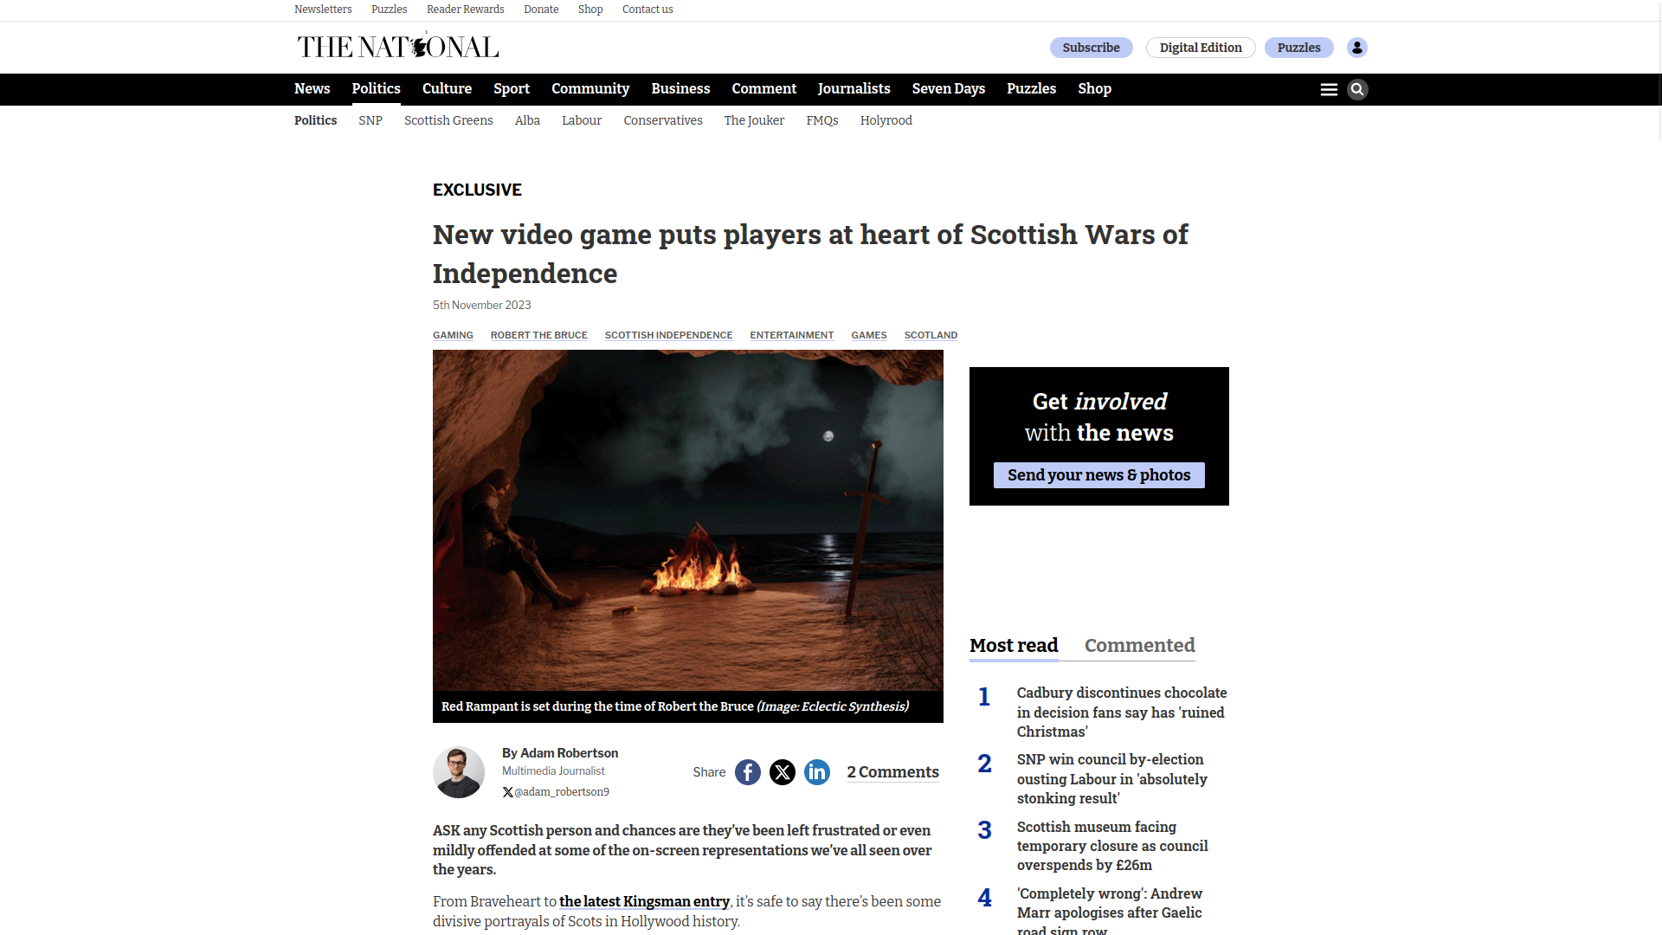Open FMQs link
This screenshot has height=935, width=1662.
(822, 120)
